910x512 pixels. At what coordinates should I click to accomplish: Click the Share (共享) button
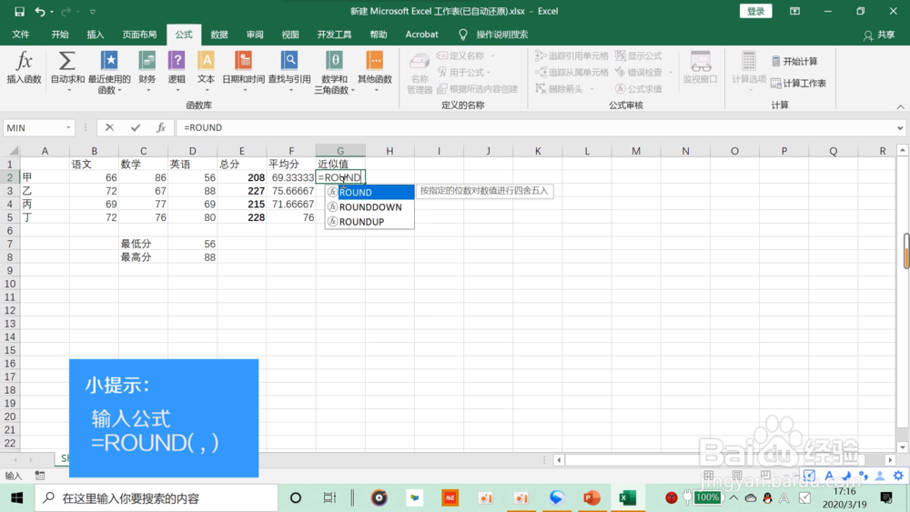coord(879,35)
